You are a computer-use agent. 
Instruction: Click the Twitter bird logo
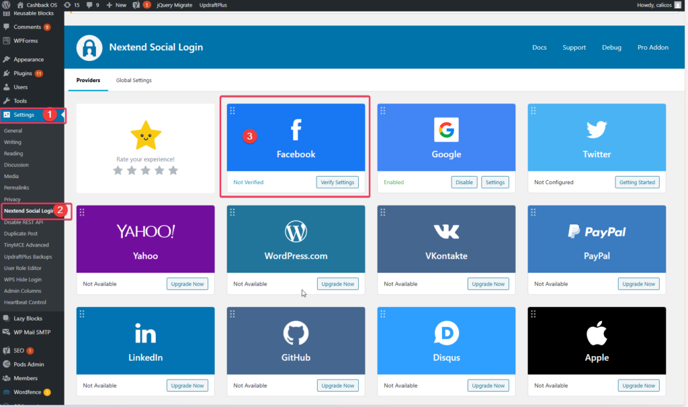click(x=597, y=130)
